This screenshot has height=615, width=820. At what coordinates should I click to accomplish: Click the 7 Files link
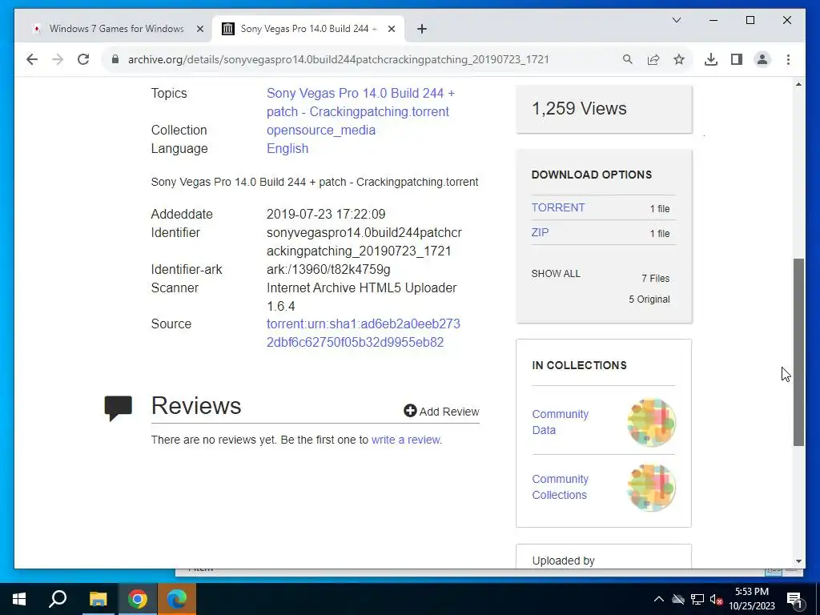[655, 278]
